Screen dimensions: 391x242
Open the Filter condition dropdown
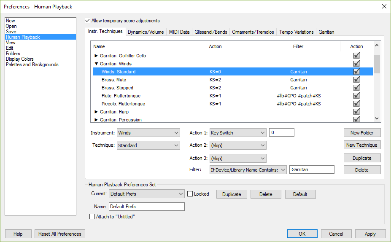click(248, 170)
